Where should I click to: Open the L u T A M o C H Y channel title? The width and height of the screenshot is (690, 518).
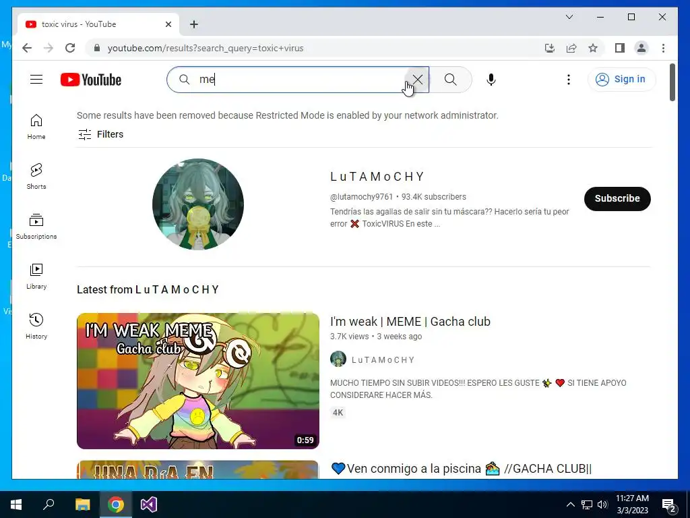377,177
